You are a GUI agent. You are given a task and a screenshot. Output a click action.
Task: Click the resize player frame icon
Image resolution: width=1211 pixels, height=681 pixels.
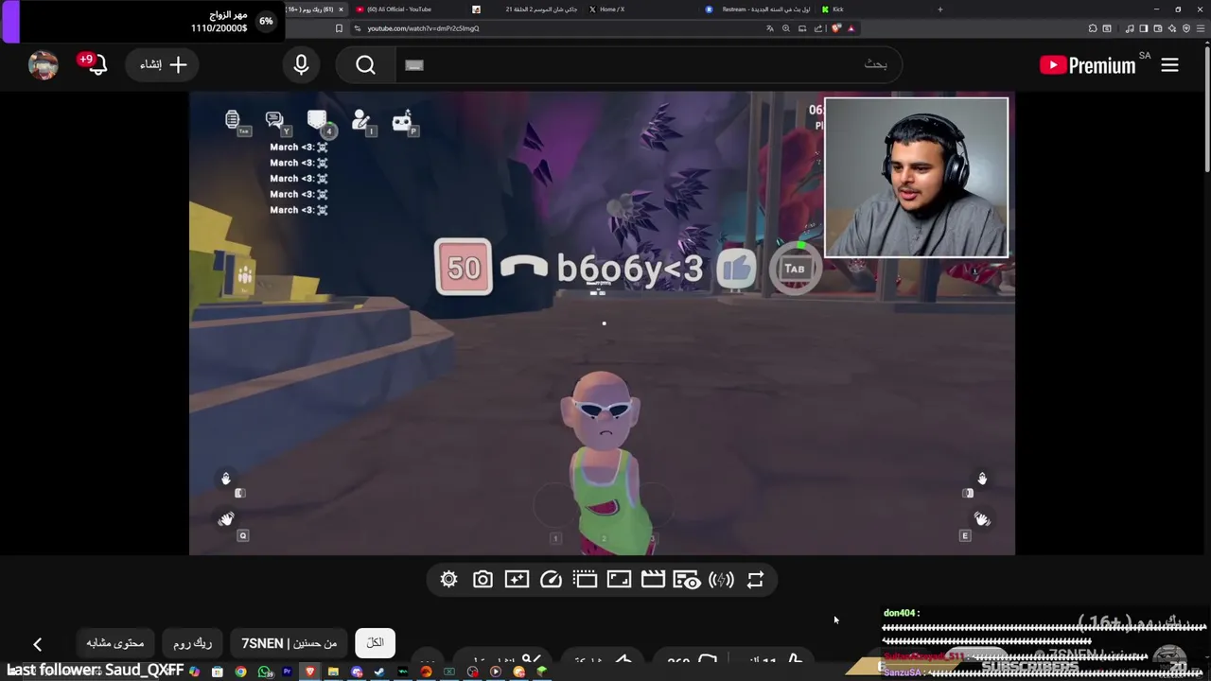[x=619, y=580]
